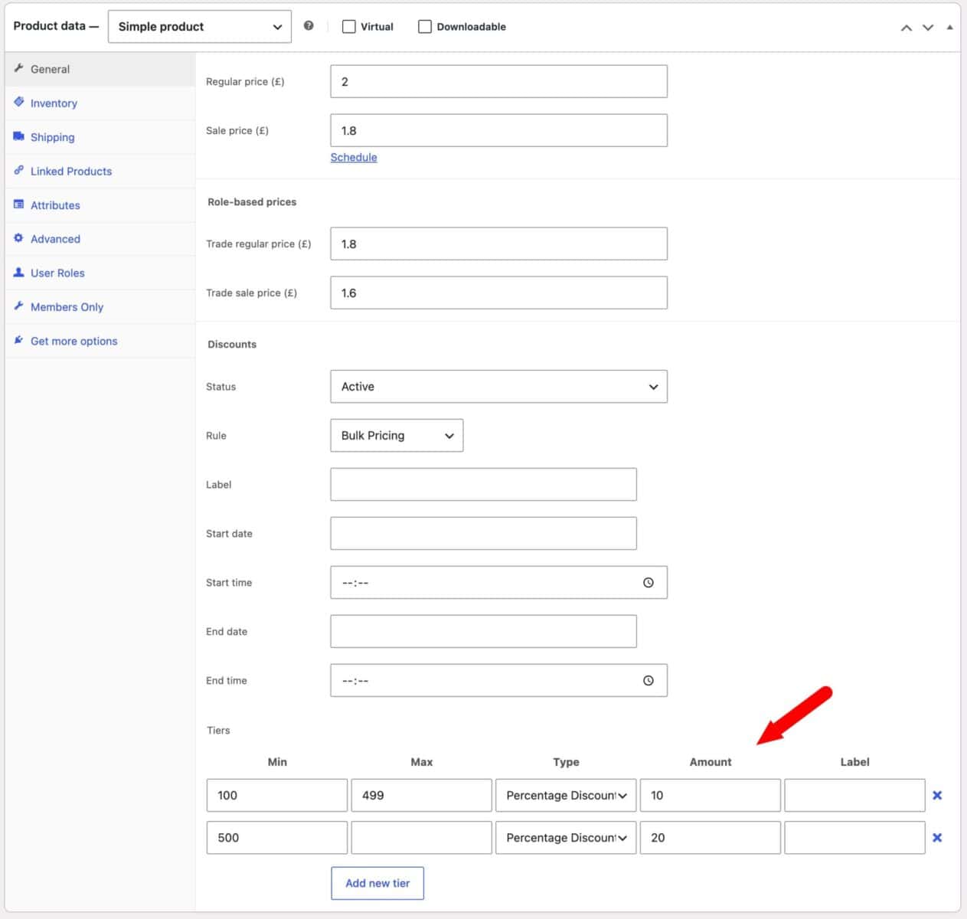Select the Max field showing 499
967x919 pixels.
click(x=421, y=796)
